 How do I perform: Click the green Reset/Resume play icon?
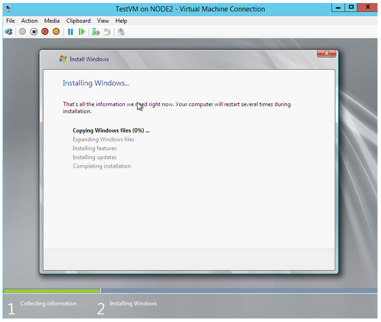pos(82,32)
